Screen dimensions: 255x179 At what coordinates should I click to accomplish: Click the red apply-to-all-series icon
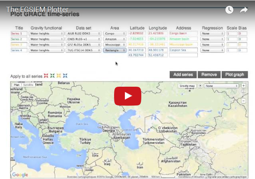coord(46,76)
